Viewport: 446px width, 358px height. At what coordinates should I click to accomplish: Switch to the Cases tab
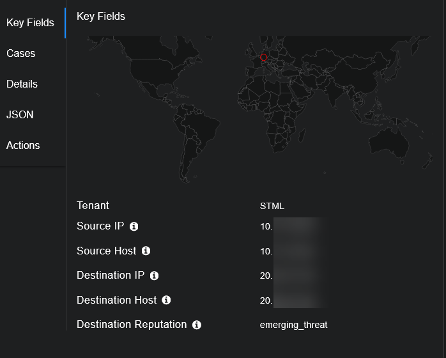tap(21, 54)
